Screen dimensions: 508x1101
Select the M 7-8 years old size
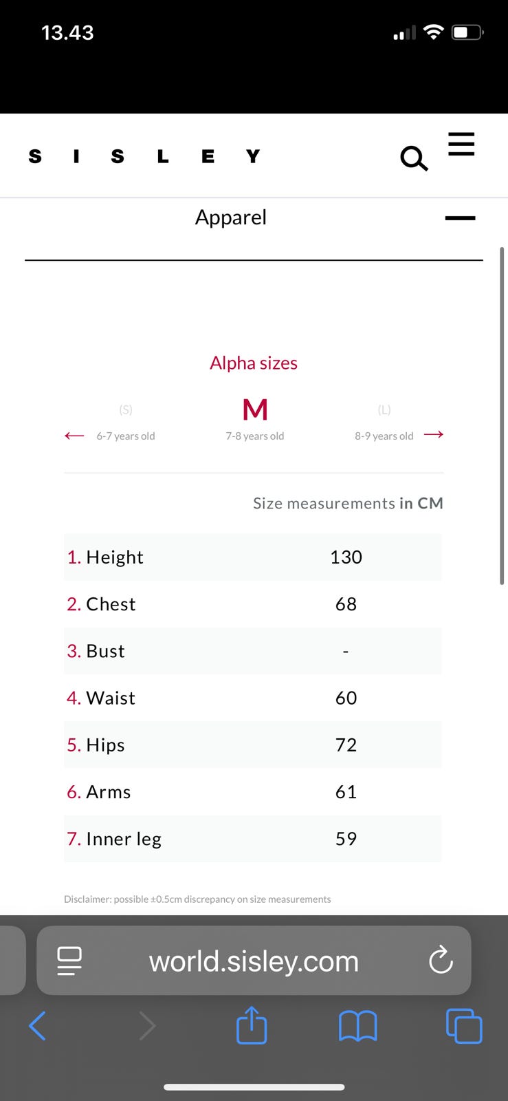[x=255, y=418]
